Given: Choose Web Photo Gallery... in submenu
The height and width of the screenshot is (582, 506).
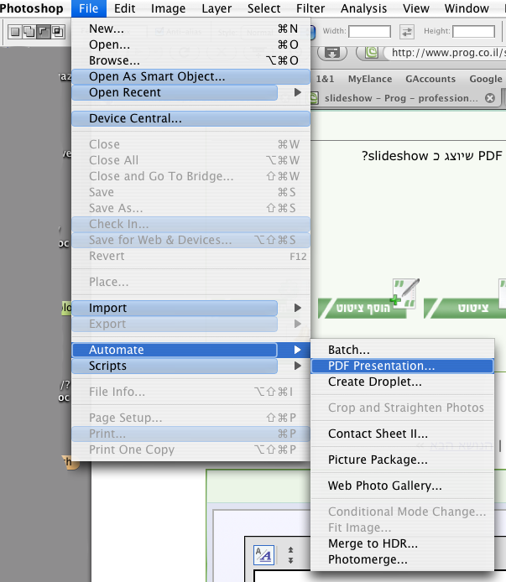Looking at the screenshot, I should click(x=402, y=486).
